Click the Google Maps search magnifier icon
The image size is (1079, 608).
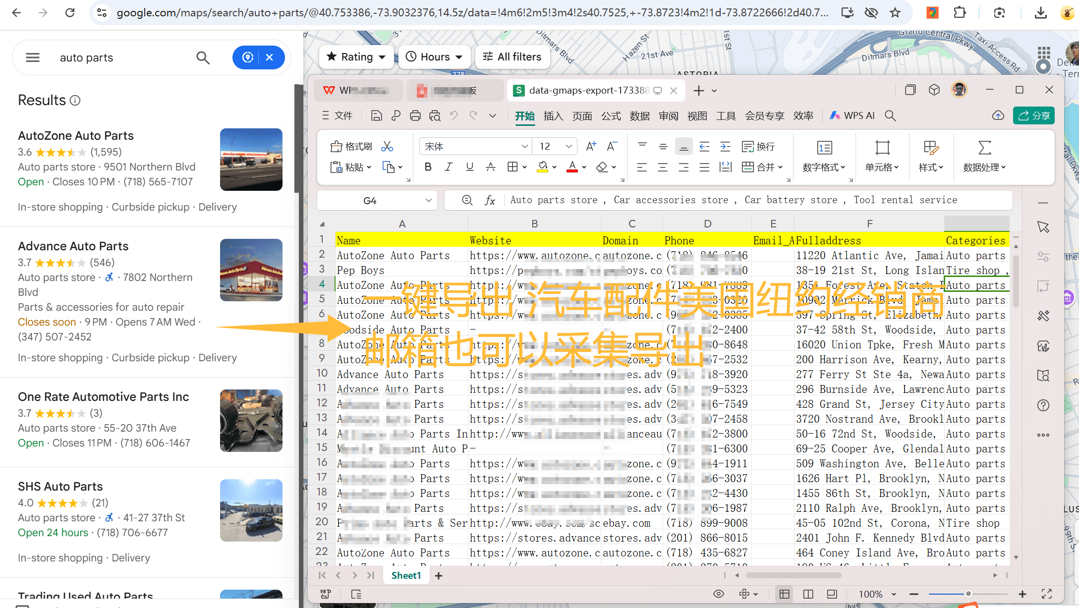click(203, 57)
